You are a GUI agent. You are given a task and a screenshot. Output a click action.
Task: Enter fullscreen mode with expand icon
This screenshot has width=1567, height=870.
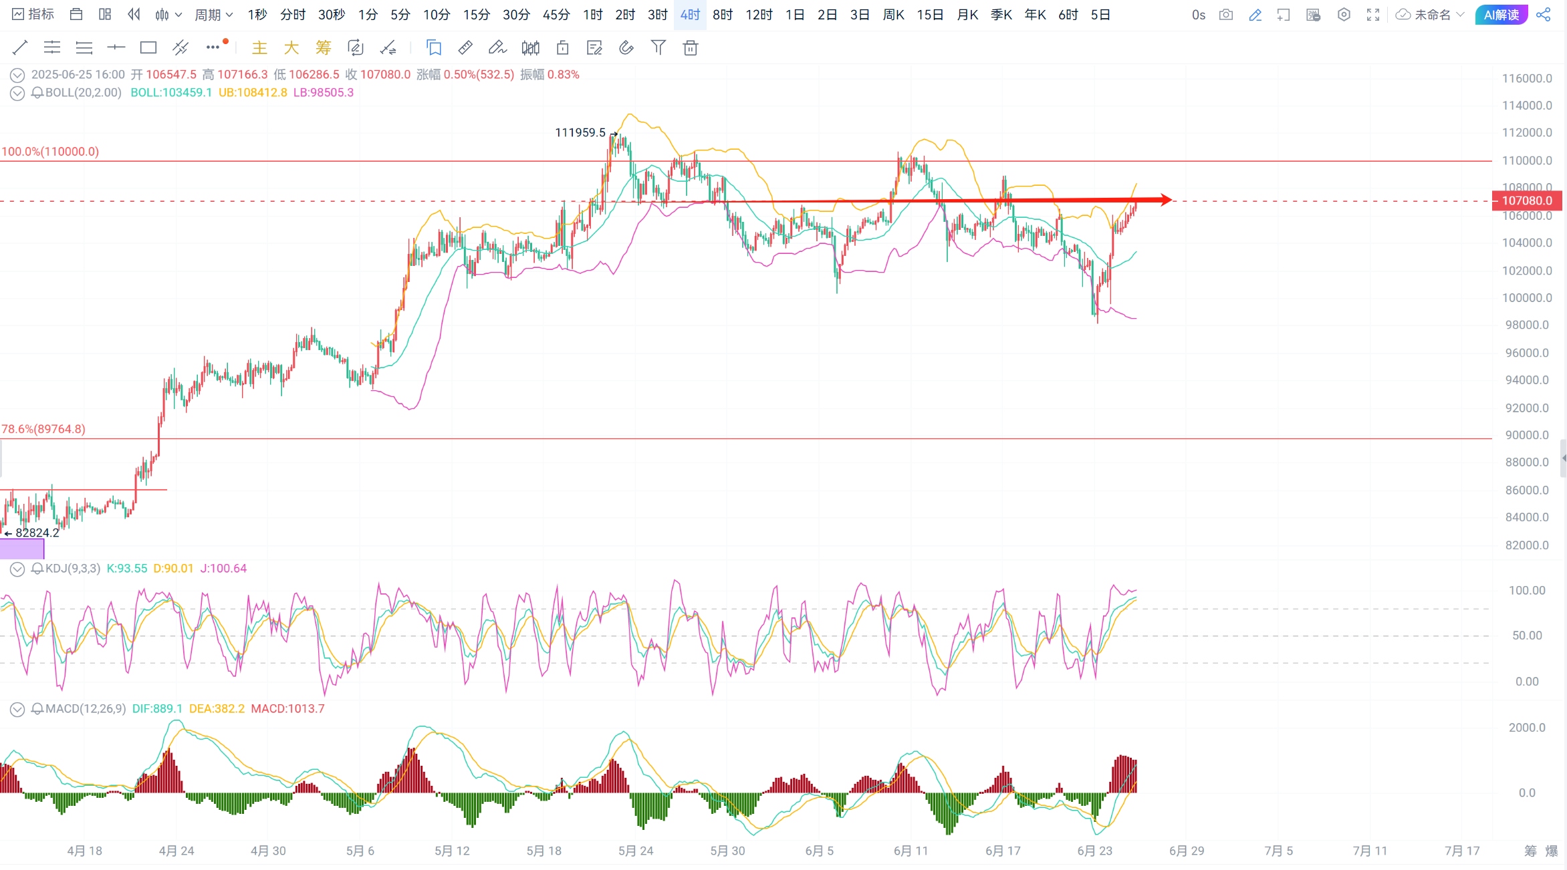coord(1373,15)
